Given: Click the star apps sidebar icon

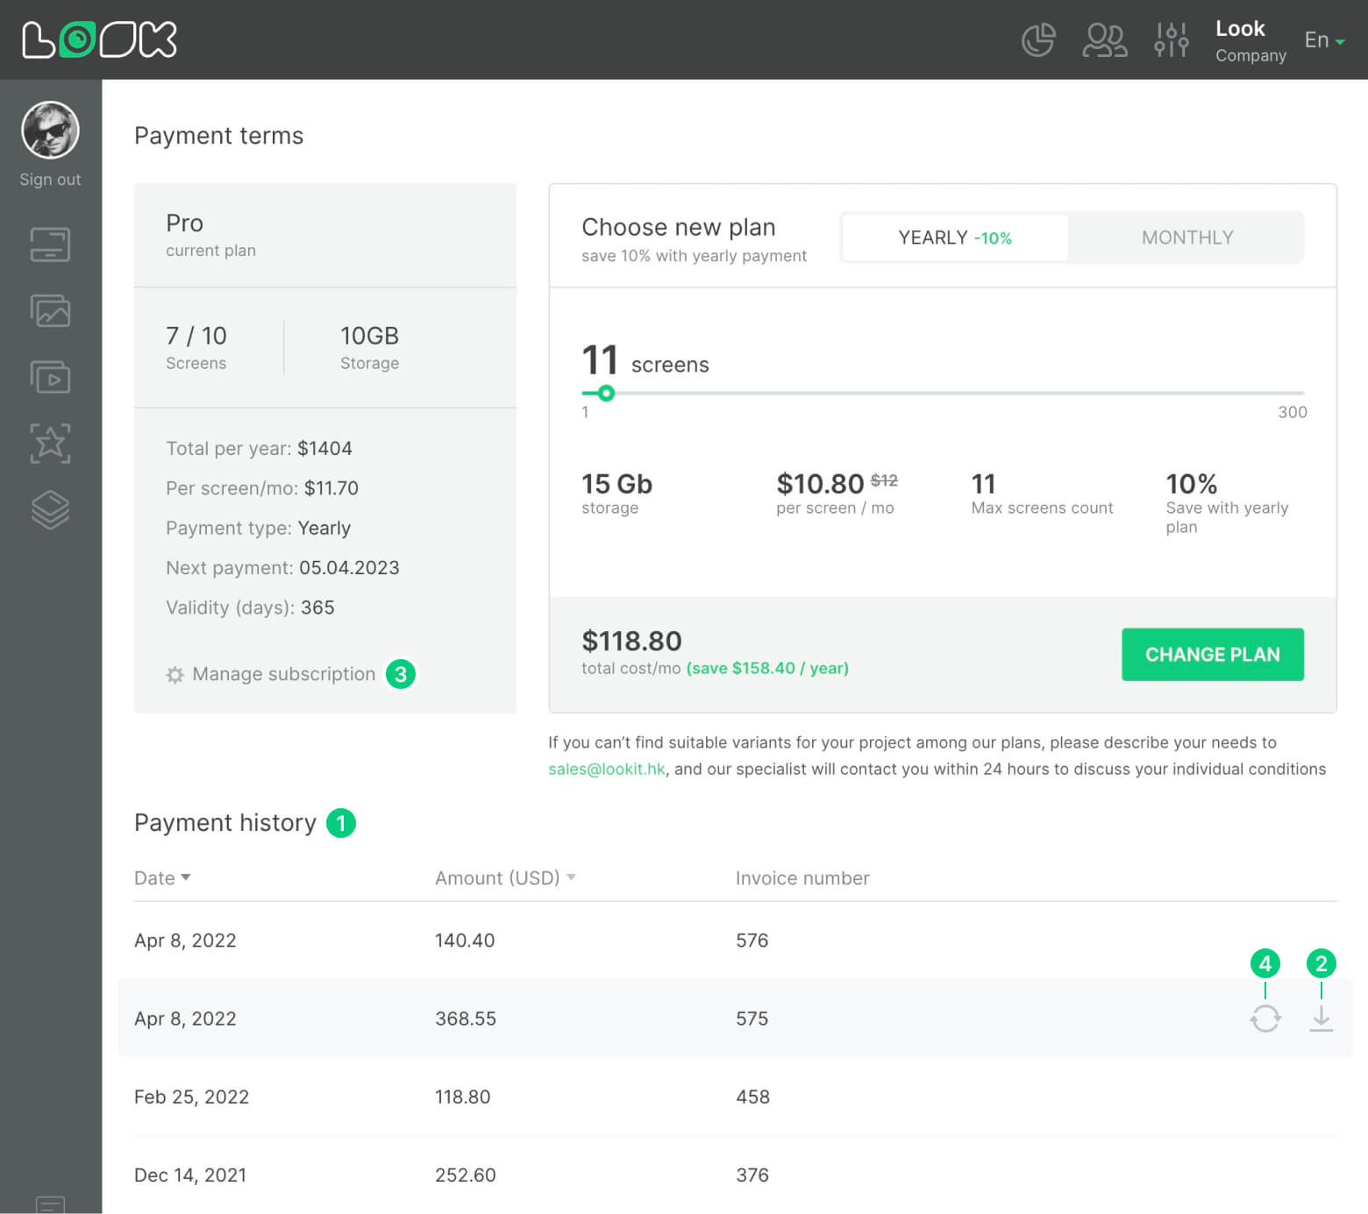Looking at the screenshot, I should 50,444.
